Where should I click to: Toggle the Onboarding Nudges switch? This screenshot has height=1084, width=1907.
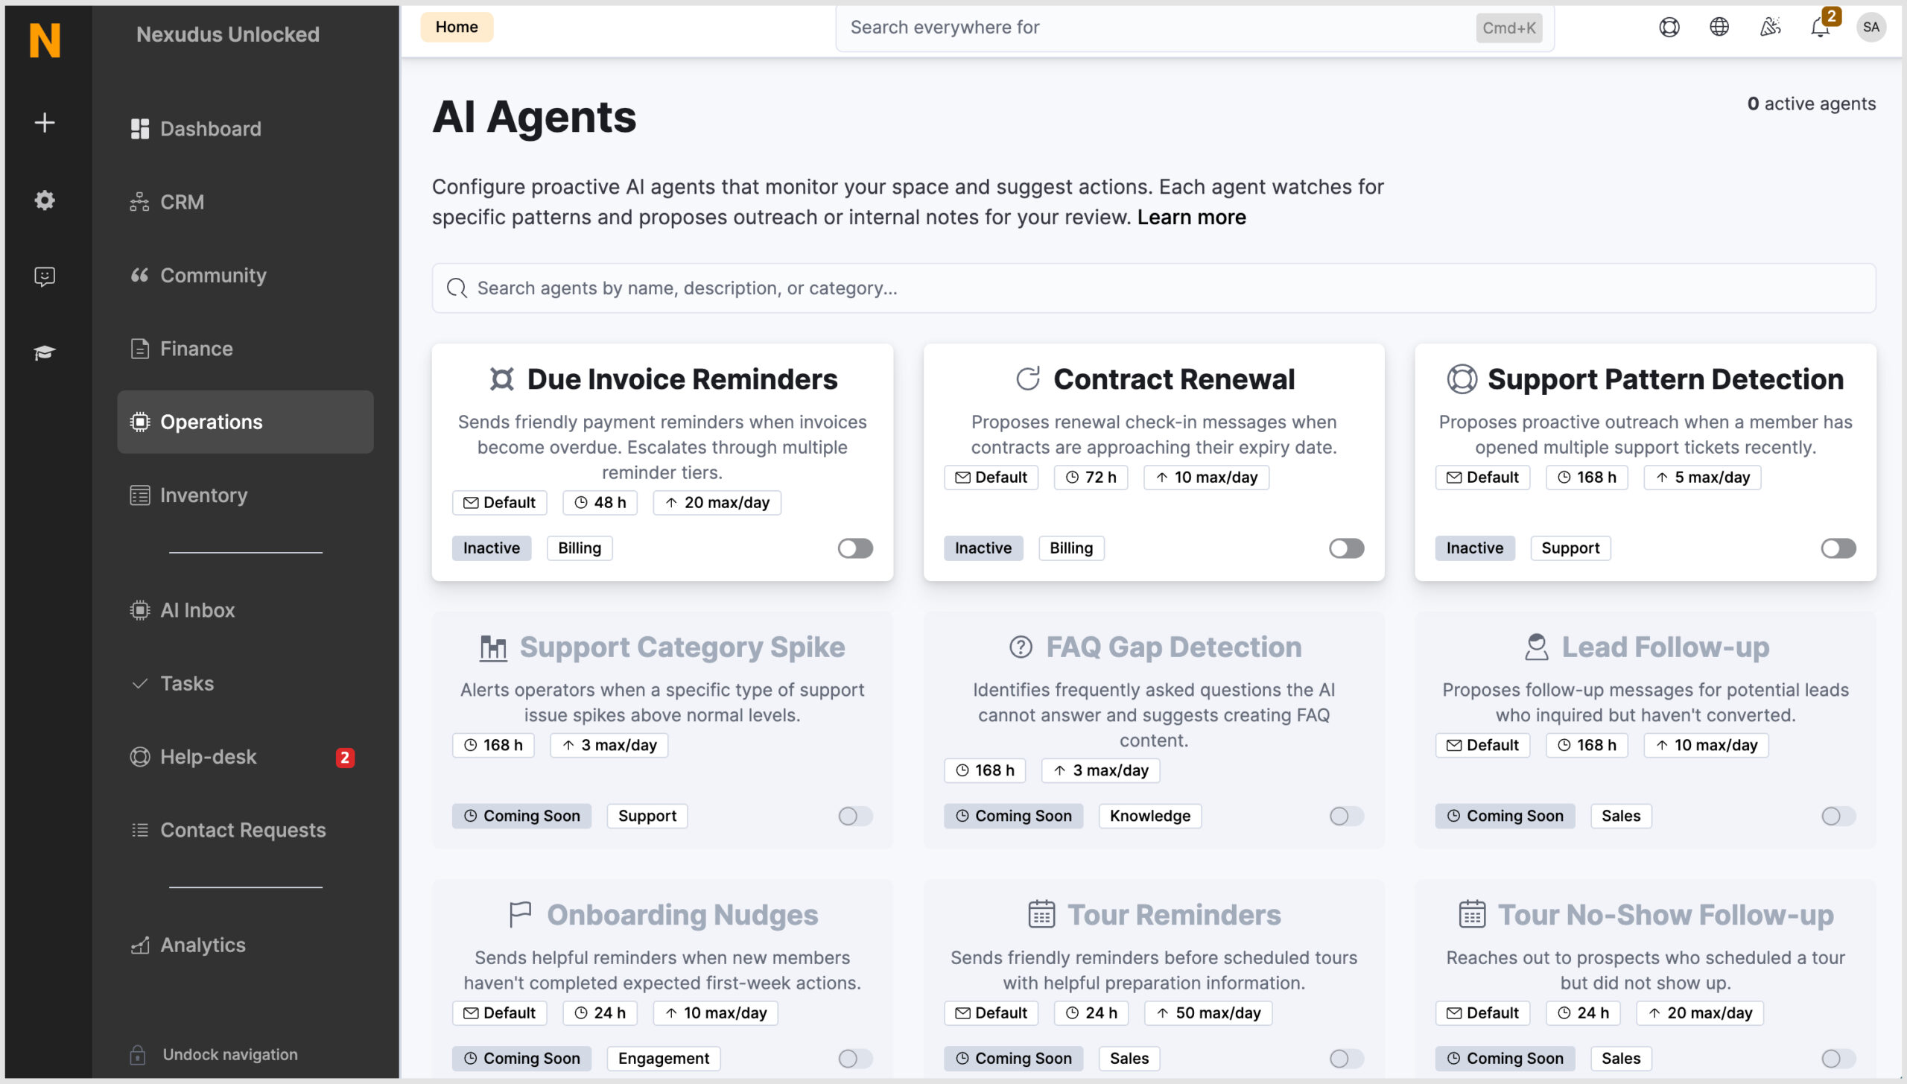854,1059
